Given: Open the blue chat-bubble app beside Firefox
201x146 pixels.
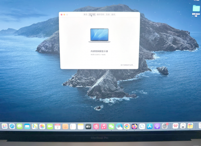Looking at the screenshot, I should click(142, 126).
